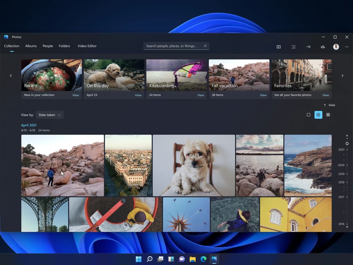Click View on the On this day card
353x265 pixels.
tap(138, 95)
